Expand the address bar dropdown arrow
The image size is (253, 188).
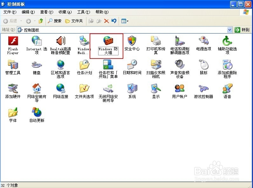click(x=229, y=30)
